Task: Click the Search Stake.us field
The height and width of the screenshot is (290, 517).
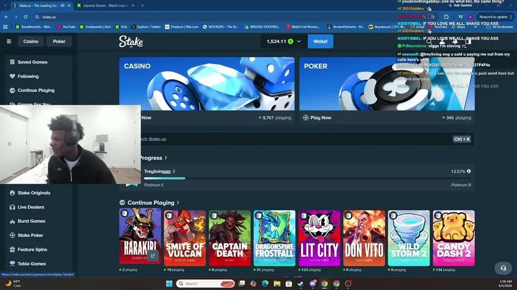Action: click(297, 139)
